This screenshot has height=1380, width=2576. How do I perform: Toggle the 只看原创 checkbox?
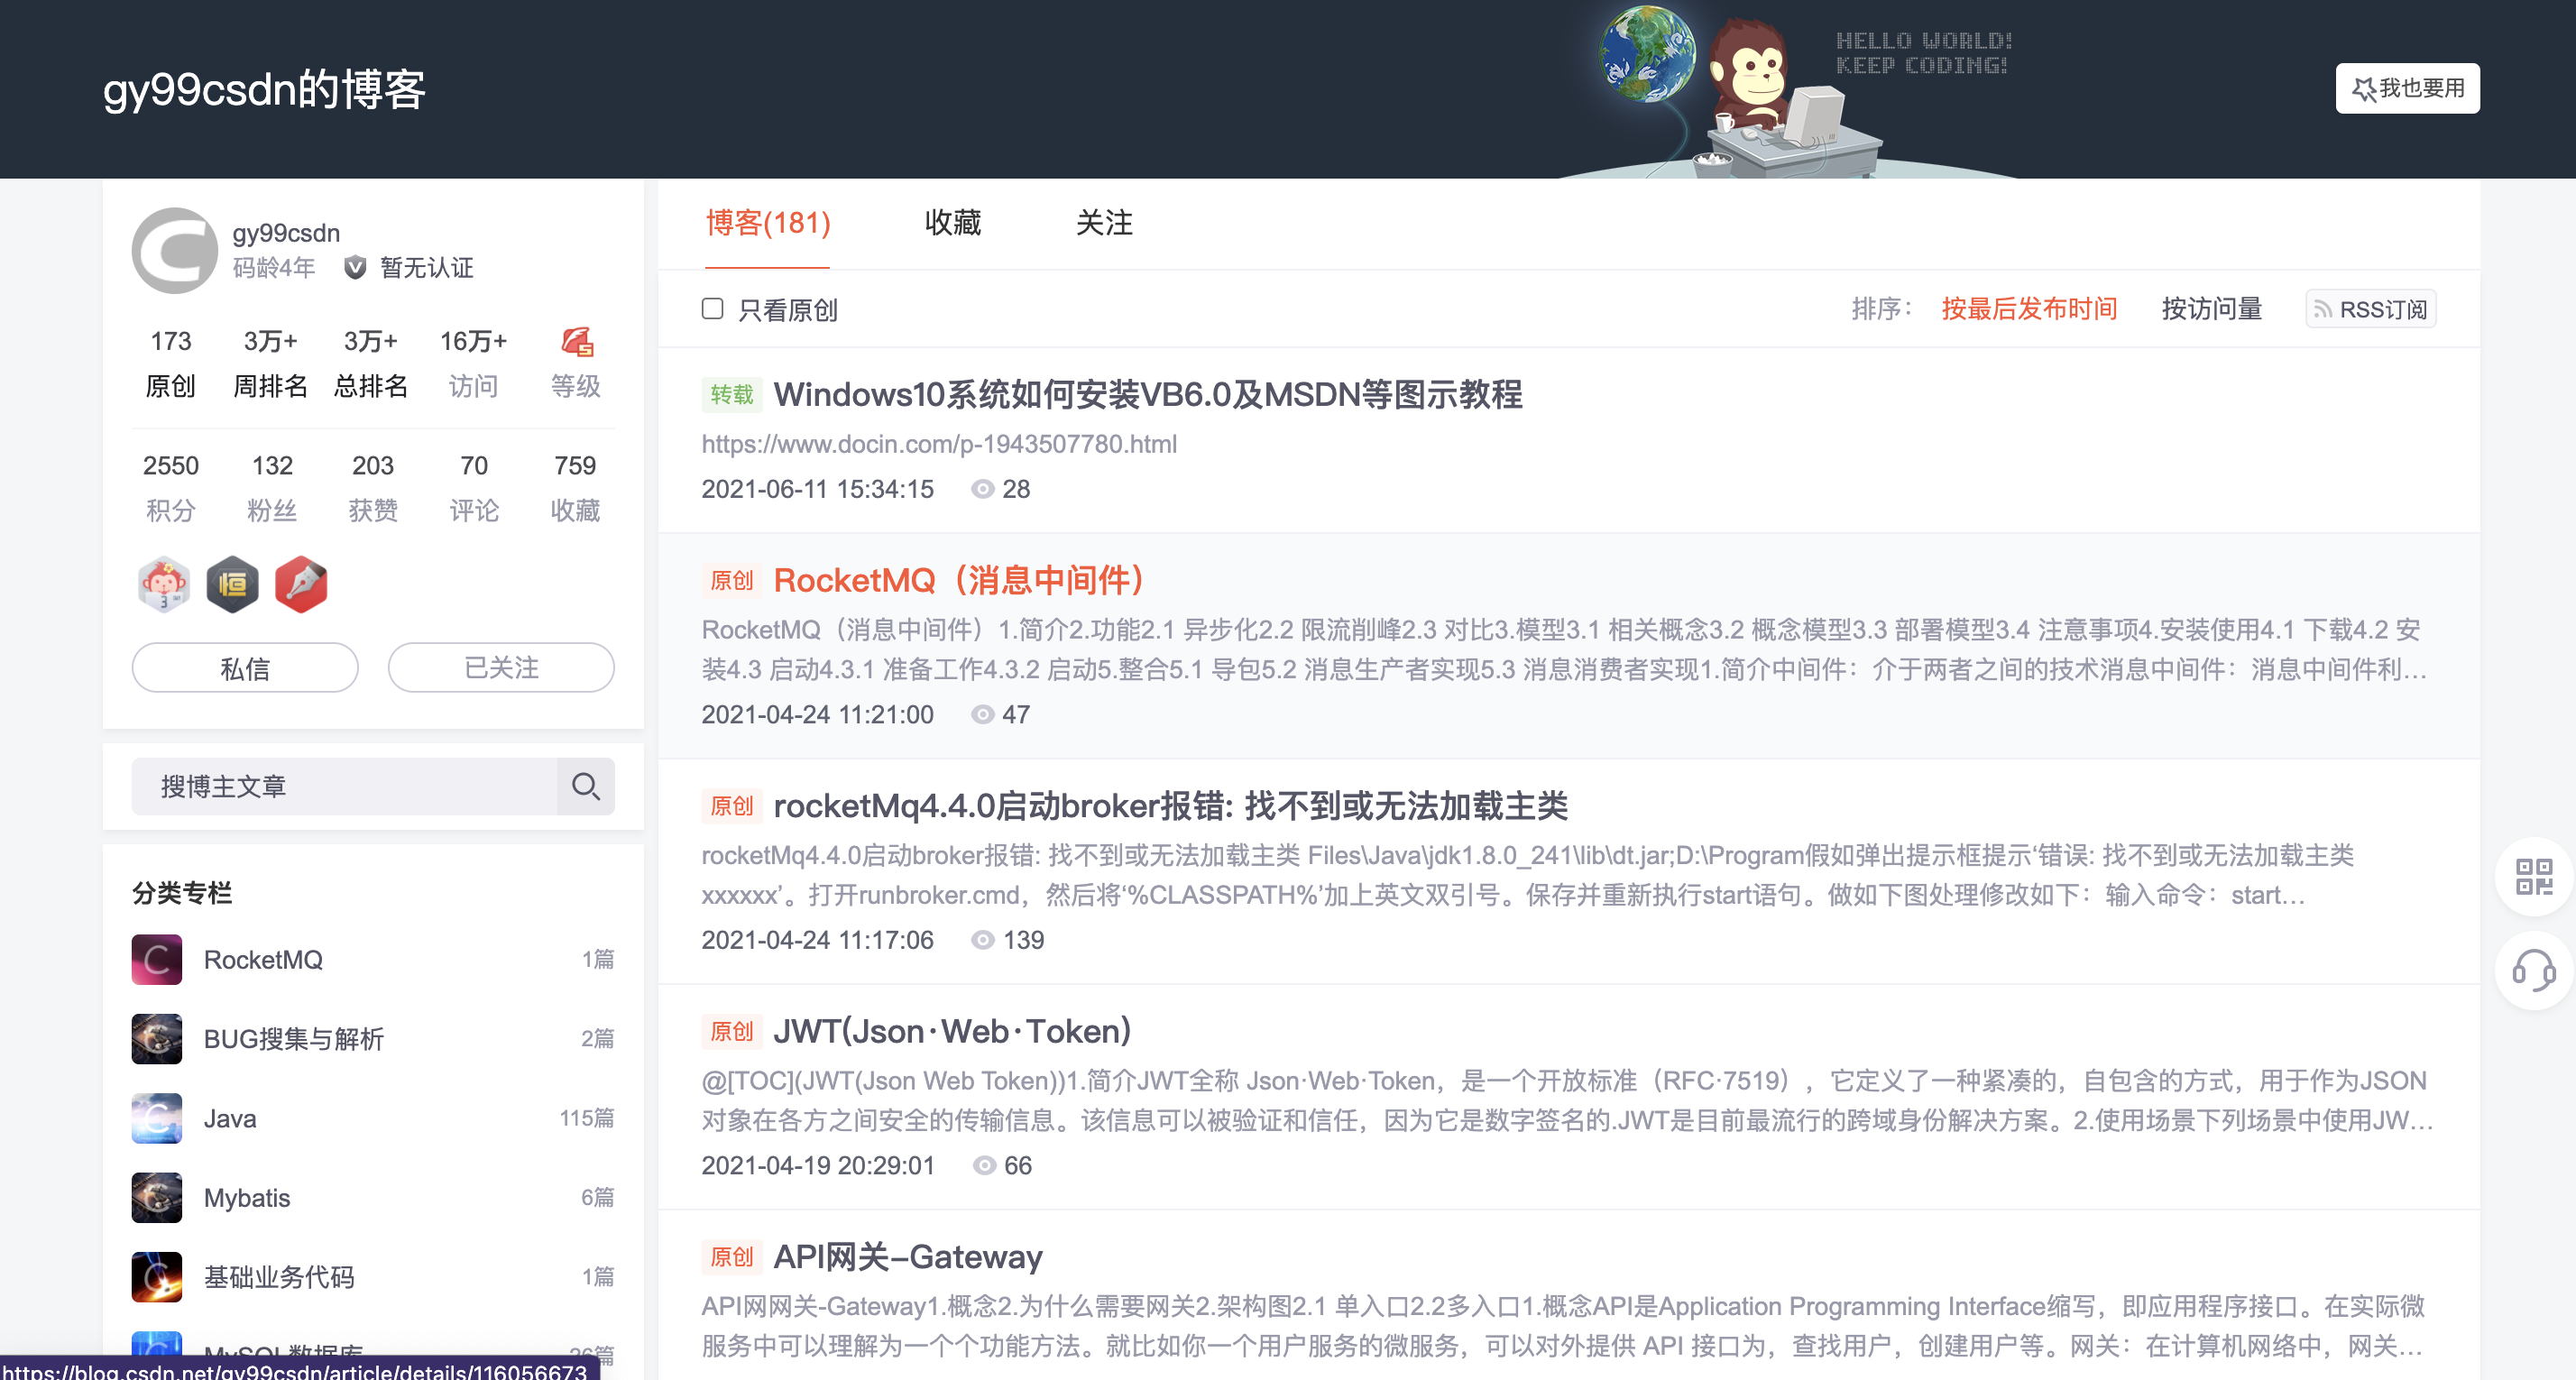point(712,309)
